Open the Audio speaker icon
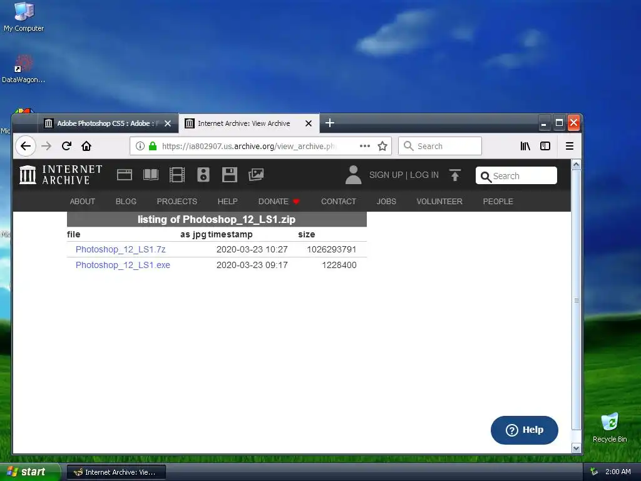 (203, 175)
